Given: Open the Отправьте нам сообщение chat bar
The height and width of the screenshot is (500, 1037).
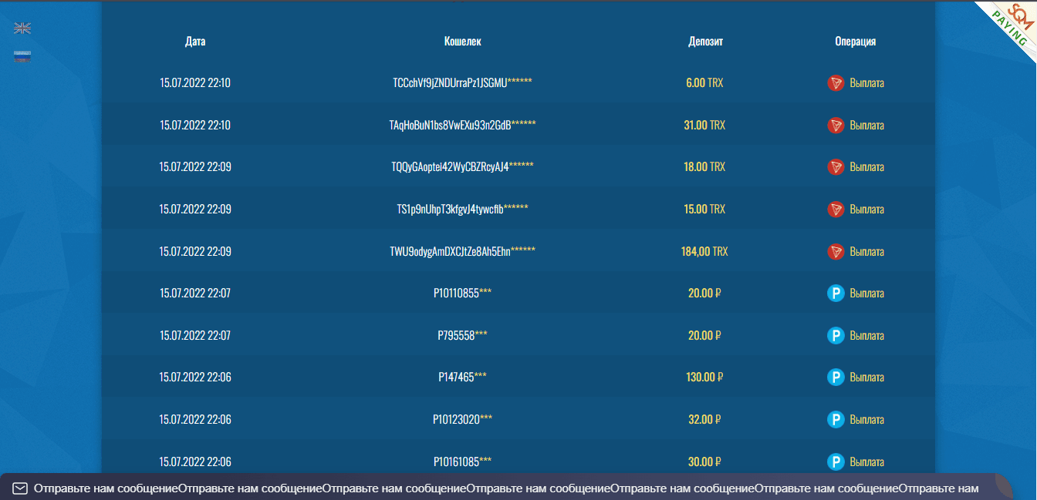Looking at the screenshot, I should [x=494, y=488].
